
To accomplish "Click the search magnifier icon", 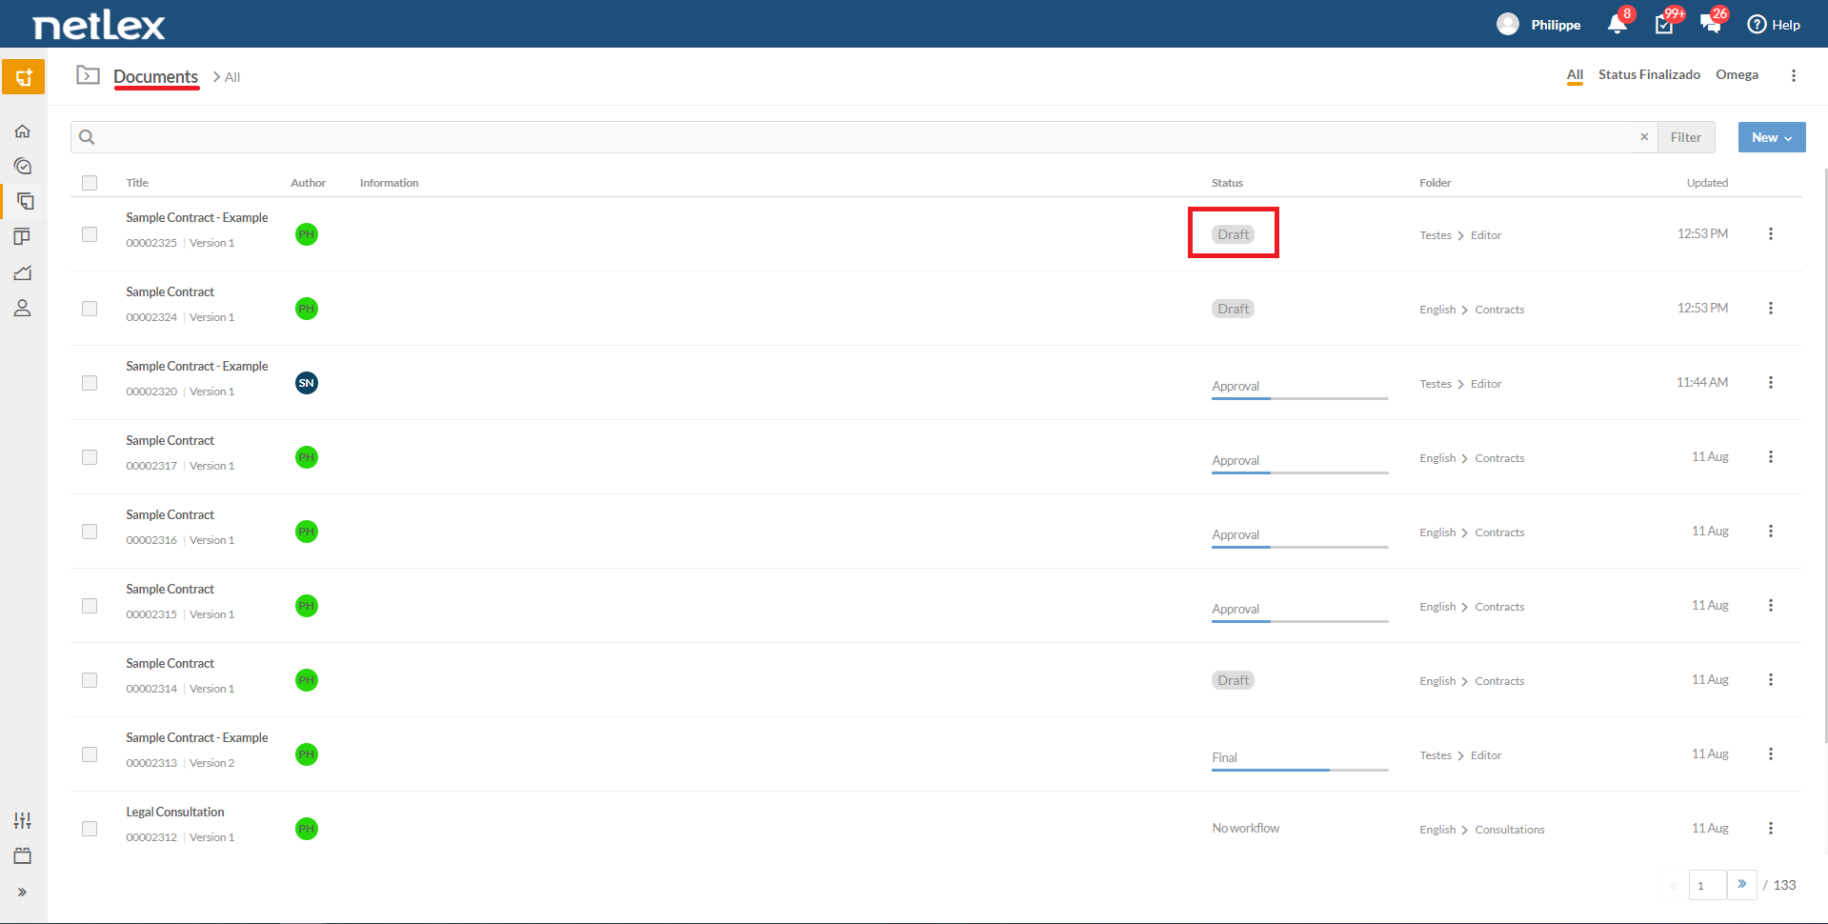I will (87, 137).
